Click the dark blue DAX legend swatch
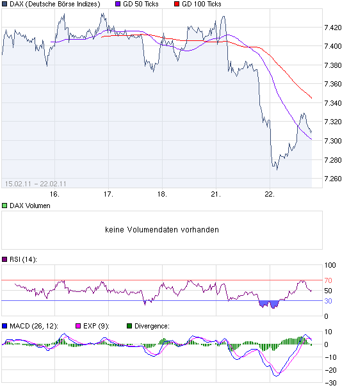The height and width of the screenshot is (388, 349). tap(4, 4)
